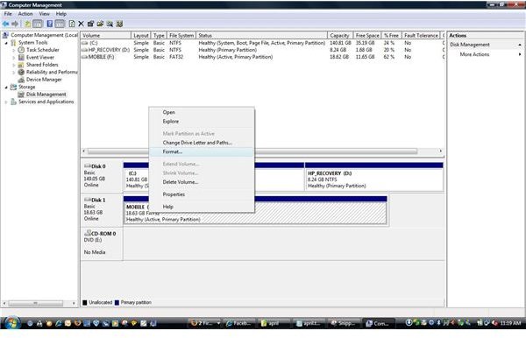Open the View menu
This screenshot has width=526, height=338.
coord(45,14)
